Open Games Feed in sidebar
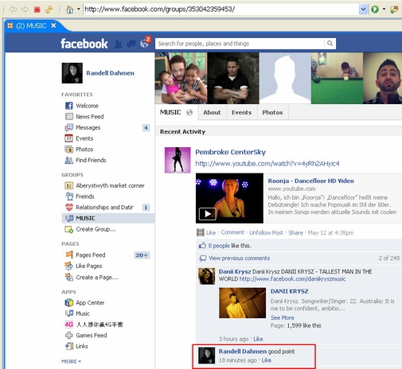The height and width of the screenshot is (369, 402). point(92,336)
